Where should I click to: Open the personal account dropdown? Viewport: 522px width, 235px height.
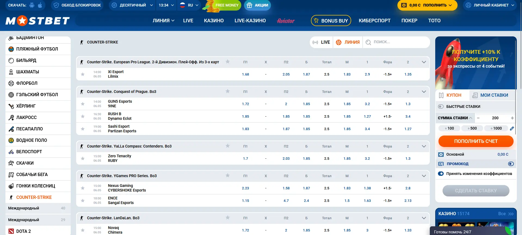[x=490, y=5]
